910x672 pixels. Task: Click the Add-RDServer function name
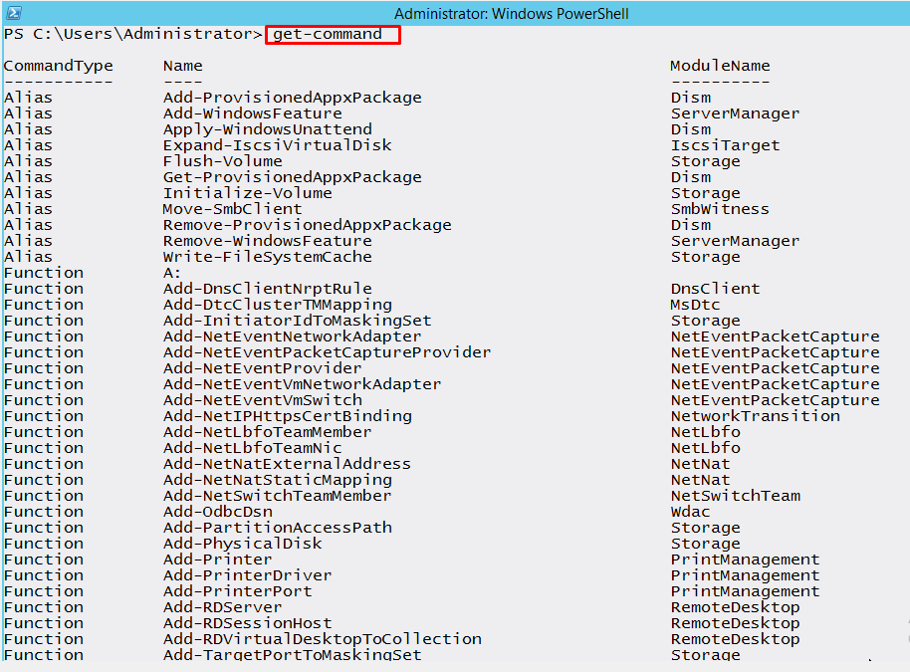(x=222, y=606)
